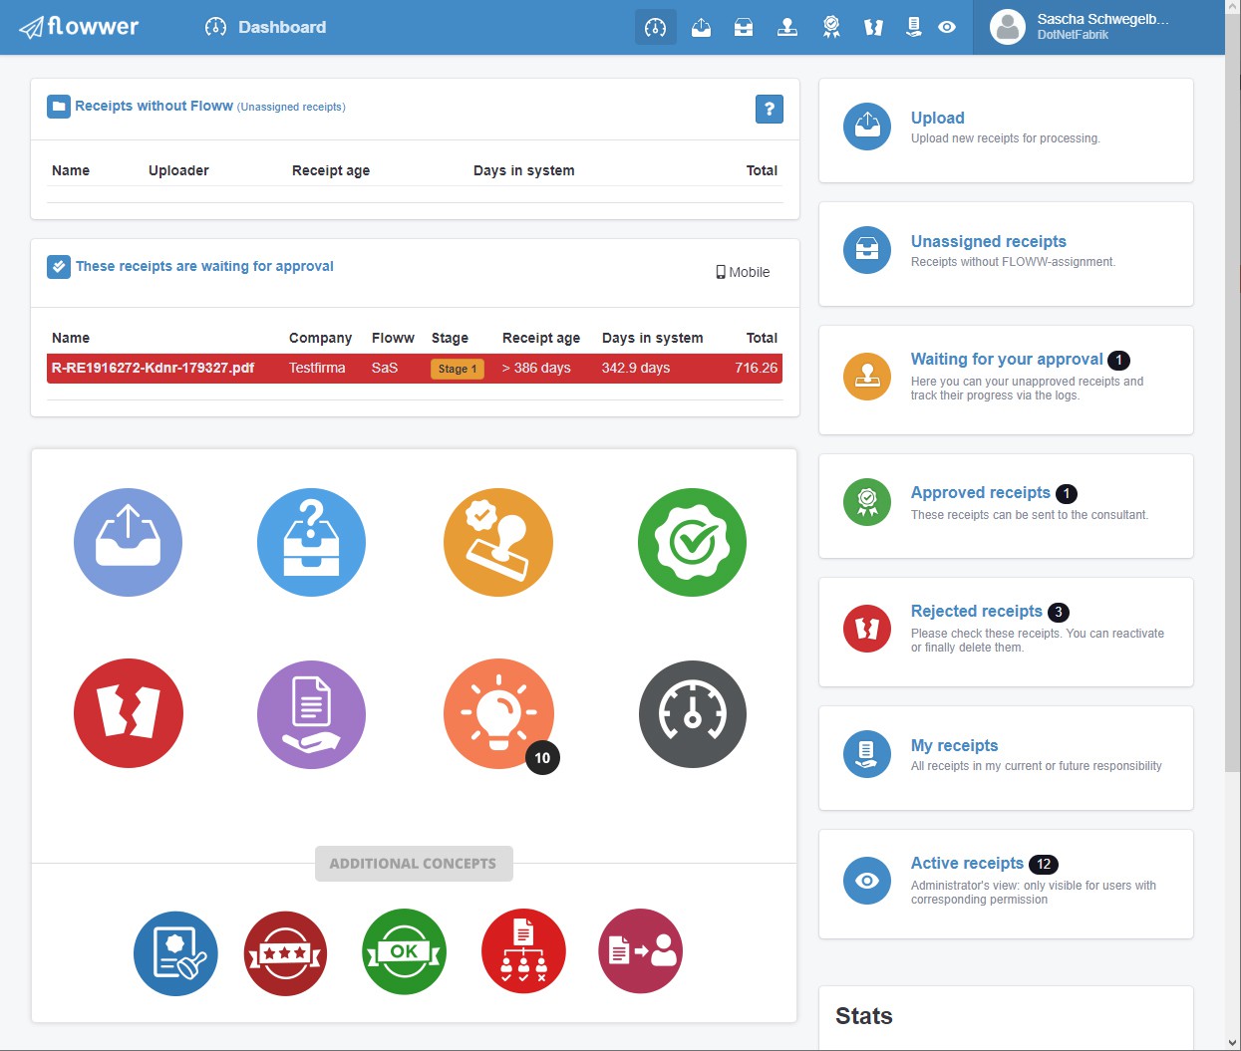This screenshot has width=1241, height=1051.
Task: Click the dark gray dashboard gauge icon
Action: point(692,713)
